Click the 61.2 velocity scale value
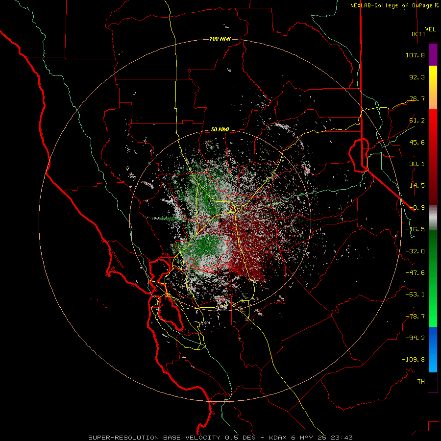 (417, 121)
